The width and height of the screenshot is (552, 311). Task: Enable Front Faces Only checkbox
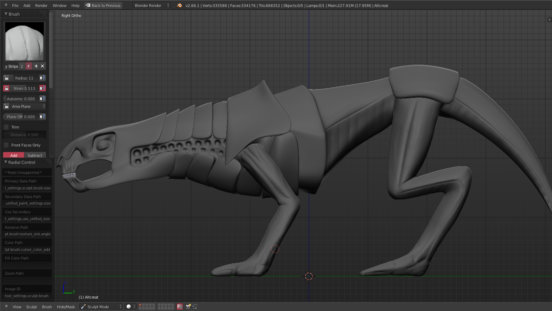[x=6, y=145]
